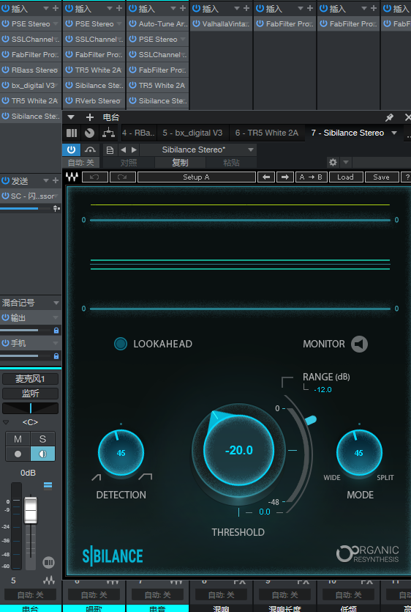Add a send with the 发送 plus
The image size is (411, 612).
tap(56, 181)
